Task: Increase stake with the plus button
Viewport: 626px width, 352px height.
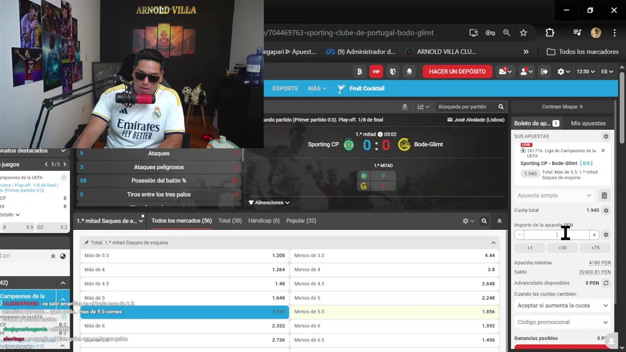Action: coord(594,235)
